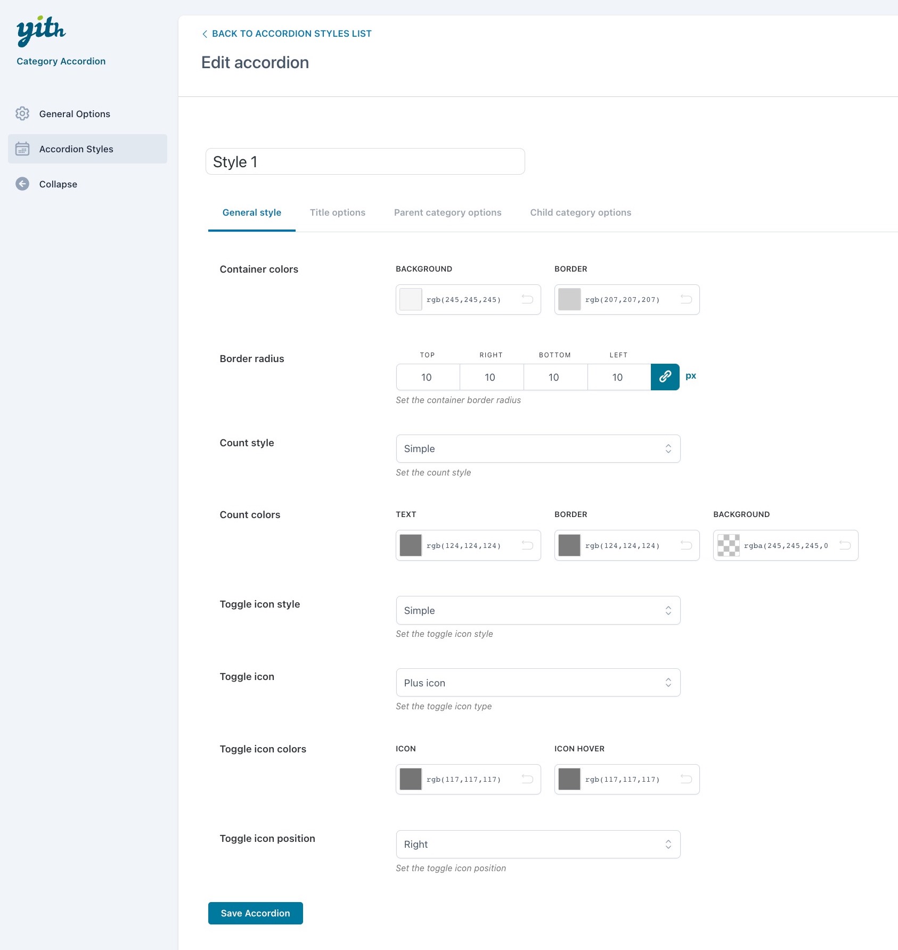Reset the container background color
This screenshot has height=950, width=898.
click(527, 299)
